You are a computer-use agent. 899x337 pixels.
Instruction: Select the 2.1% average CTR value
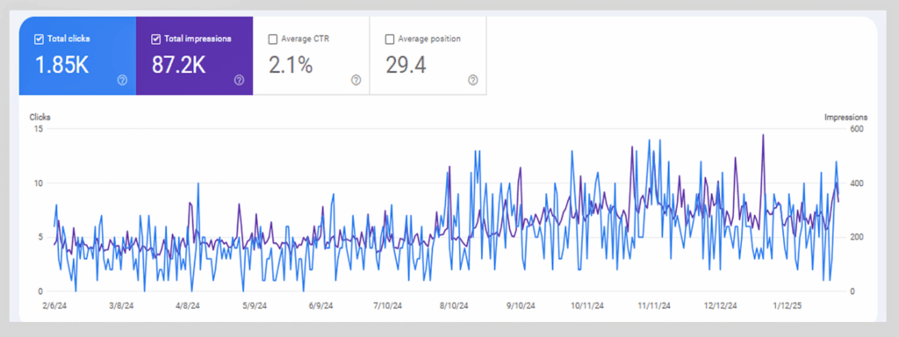[291, 65]
